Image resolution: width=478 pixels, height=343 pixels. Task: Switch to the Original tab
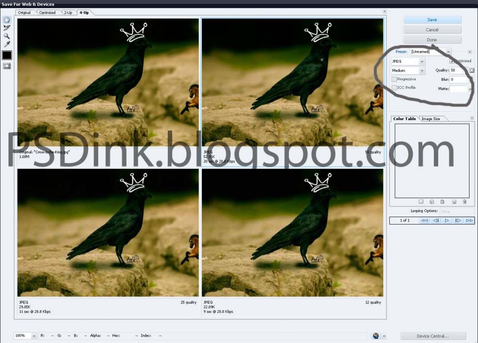[24, 13]
